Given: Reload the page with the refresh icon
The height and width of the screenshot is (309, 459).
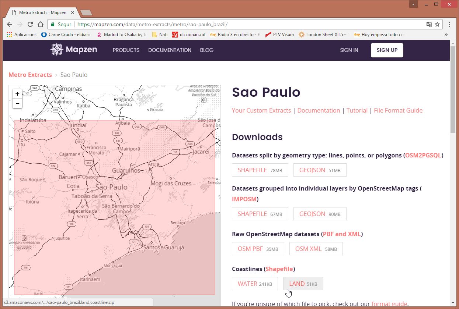Looking at the screenshot, I should 30,24.
